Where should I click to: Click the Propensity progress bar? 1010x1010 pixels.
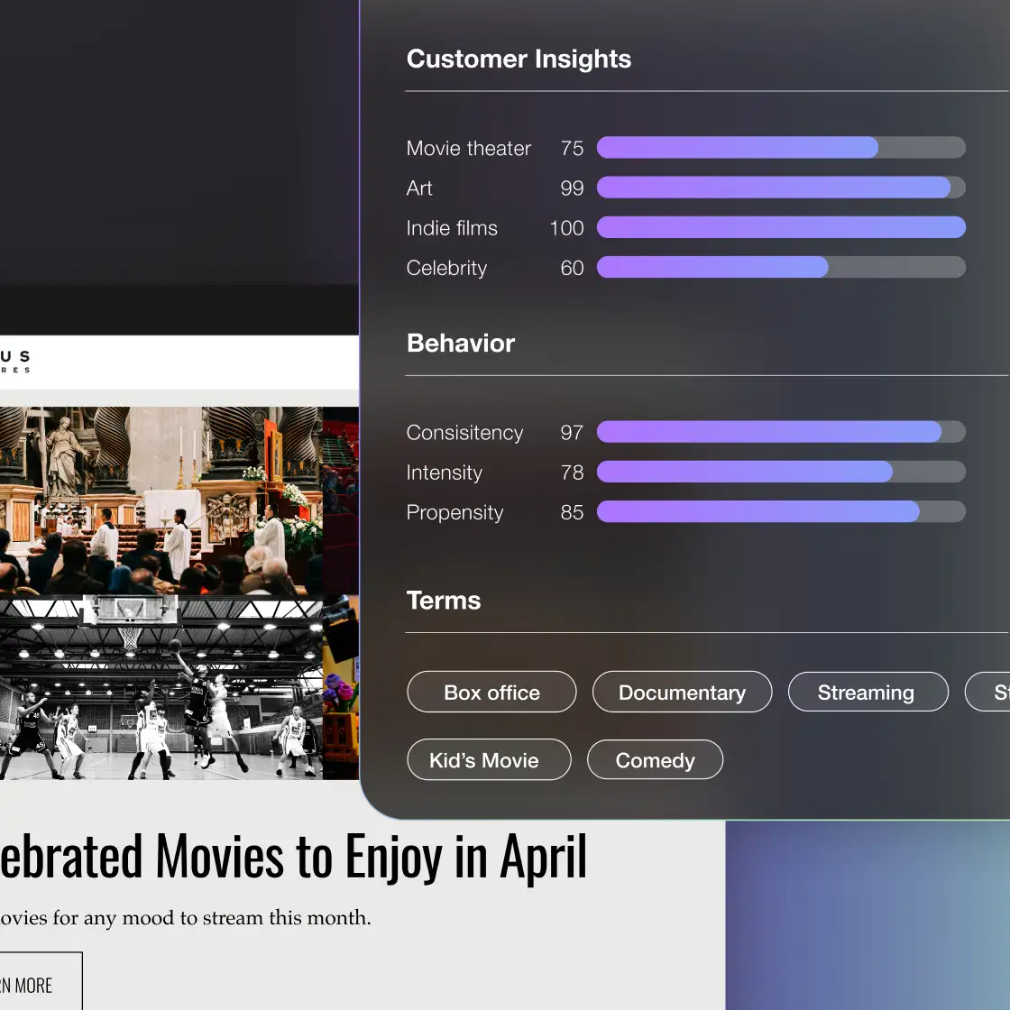point(781,511)
